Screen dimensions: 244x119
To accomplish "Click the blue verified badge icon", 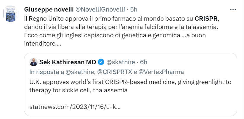I will pyautogui.click(x=101, y=62).
